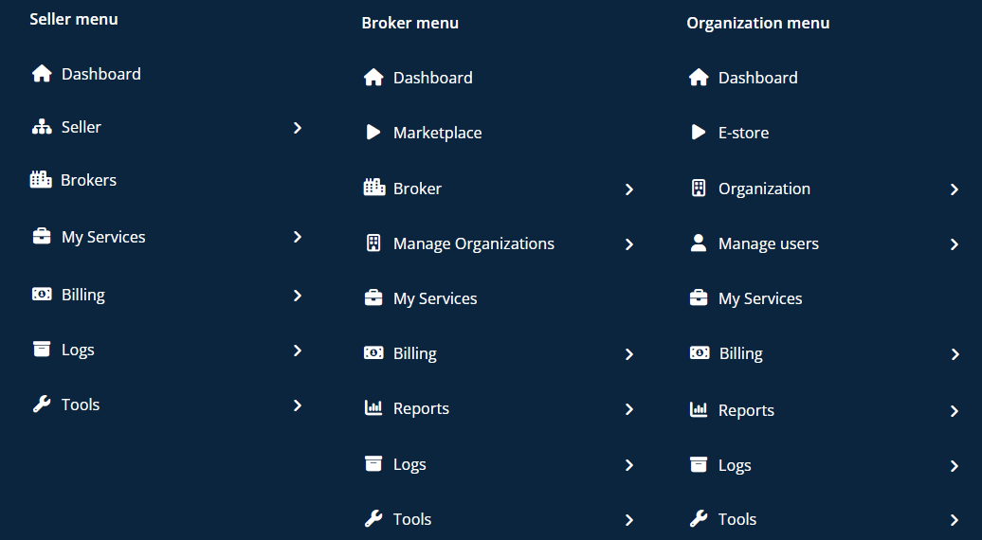This screenshot has width=982, height=540.
Task: Expand Tools chevron in Organization menu
Action: coord(955,520)
